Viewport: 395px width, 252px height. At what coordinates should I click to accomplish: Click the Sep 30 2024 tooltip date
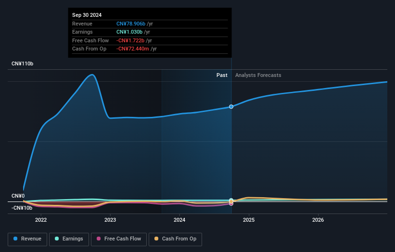87,15
